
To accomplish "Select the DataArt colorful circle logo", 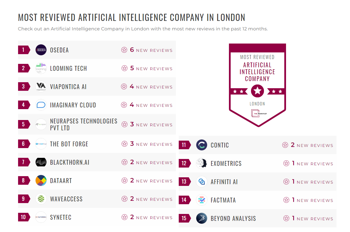I will [41, 180].
